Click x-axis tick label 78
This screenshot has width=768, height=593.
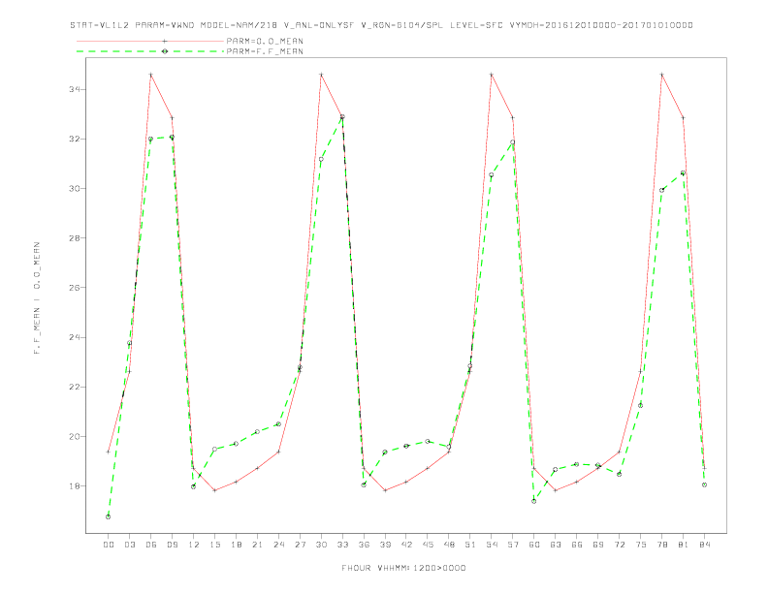(x=661, y=545)
